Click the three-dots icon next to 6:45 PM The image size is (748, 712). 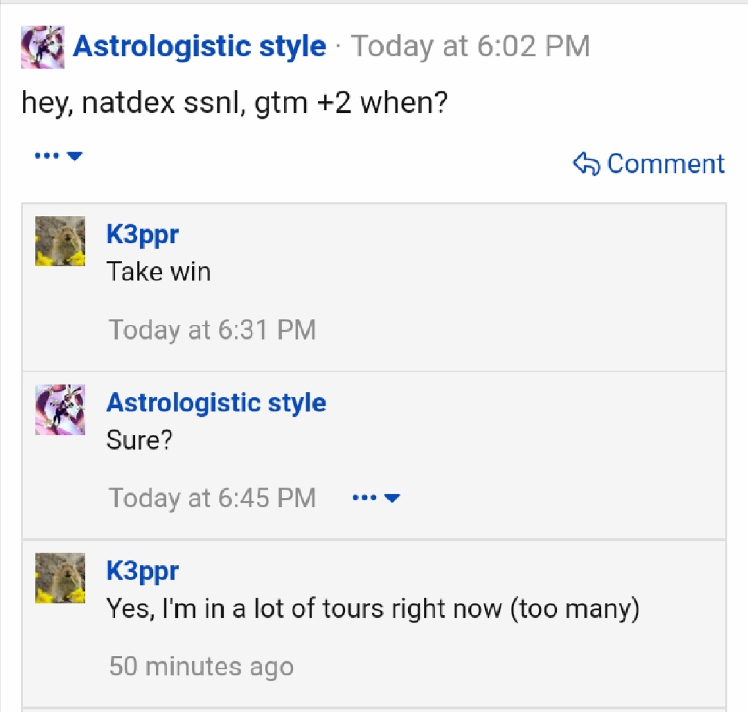364,498
